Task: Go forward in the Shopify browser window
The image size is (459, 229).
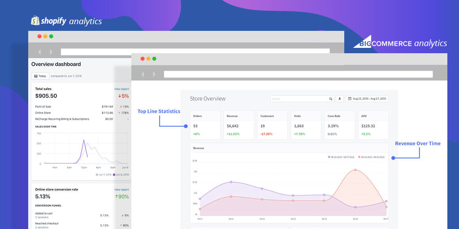Action: pos(51,52)
